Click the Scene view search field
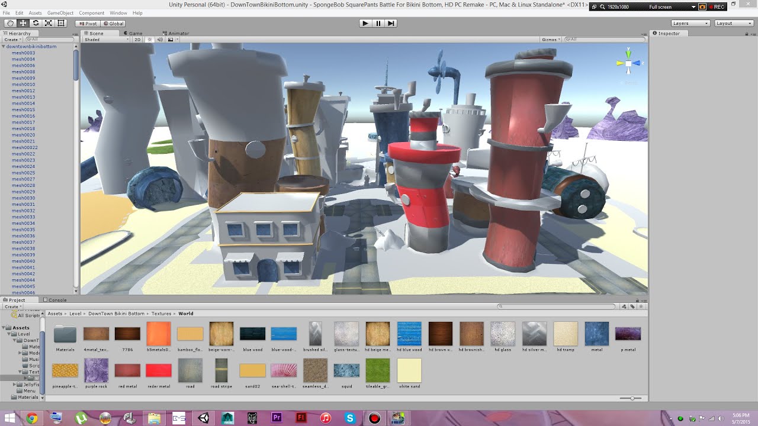 pyautogui.click(x=604, y=40)
